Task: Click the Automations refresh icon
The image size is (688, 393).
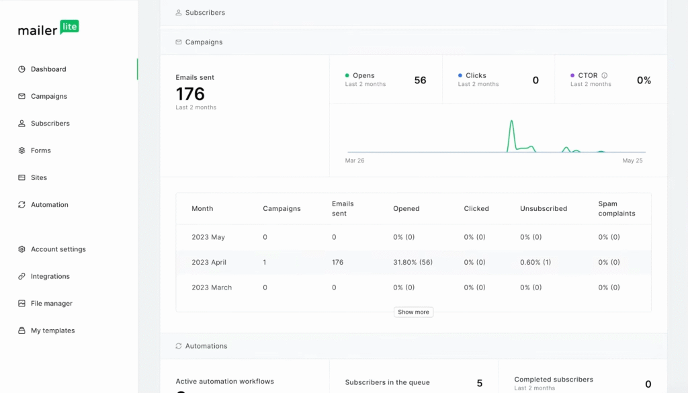Action: point(177,346)
